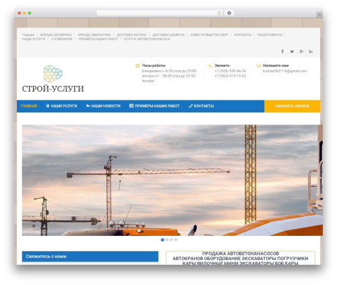Image resolution: width=337 pixels, height=285 pixels.
Task: Click the clock icon beside Часы работы
Action: [137, 65]
